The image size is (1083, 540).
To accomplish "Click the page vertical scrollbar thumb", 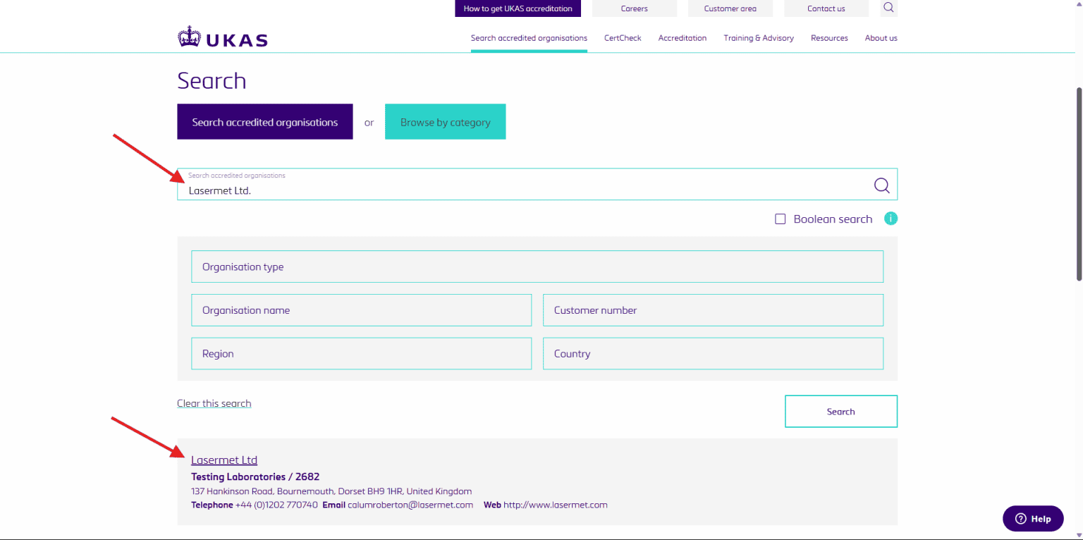I will (x=1079, y=183).
